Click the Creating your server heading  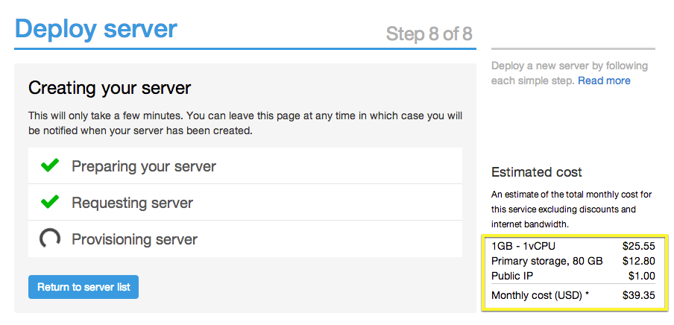click(110, 89)
